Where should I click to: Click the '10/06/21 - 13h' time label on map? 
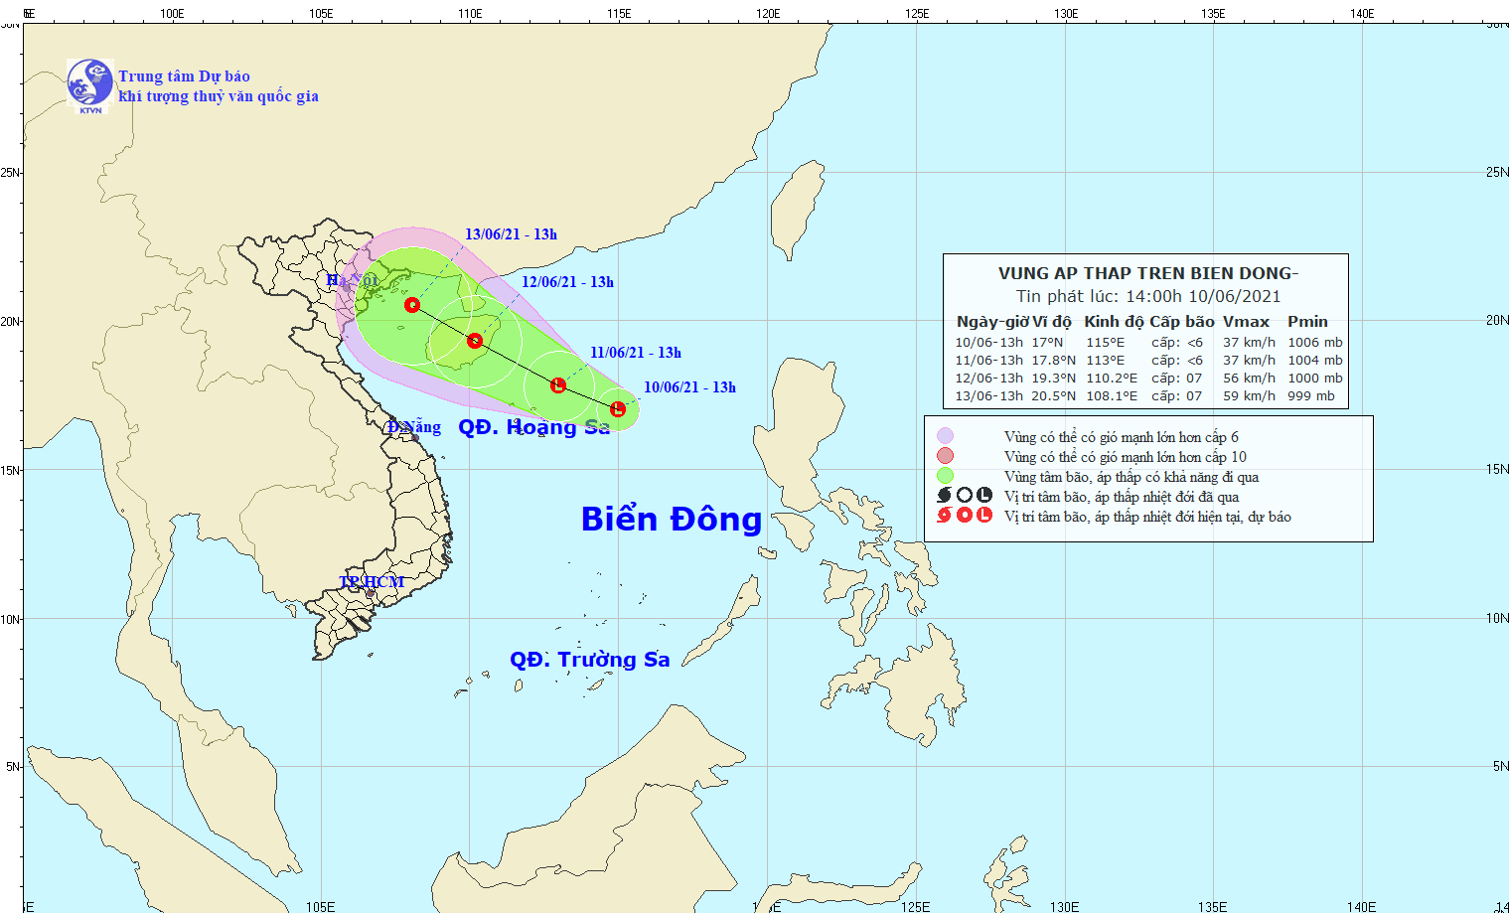pos(689,387)
